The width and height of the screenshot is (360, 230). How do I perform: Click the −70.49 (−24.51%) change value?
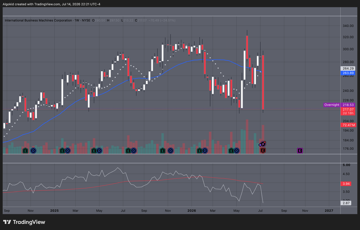163,20
